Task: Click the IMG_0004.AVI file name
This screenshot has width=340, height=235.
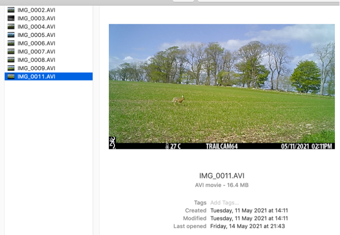Action: tap(37, 27)
